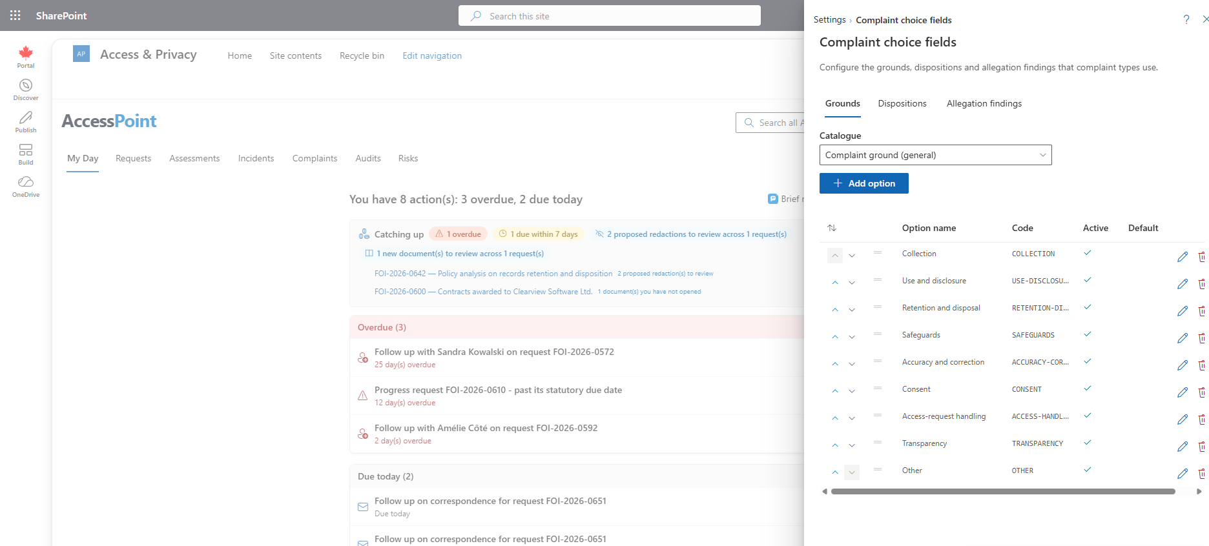Viewport: 1209px width, 546px height.
Task: Click the Active checkmark for Collection
Action: click(x=1088, y=253)
